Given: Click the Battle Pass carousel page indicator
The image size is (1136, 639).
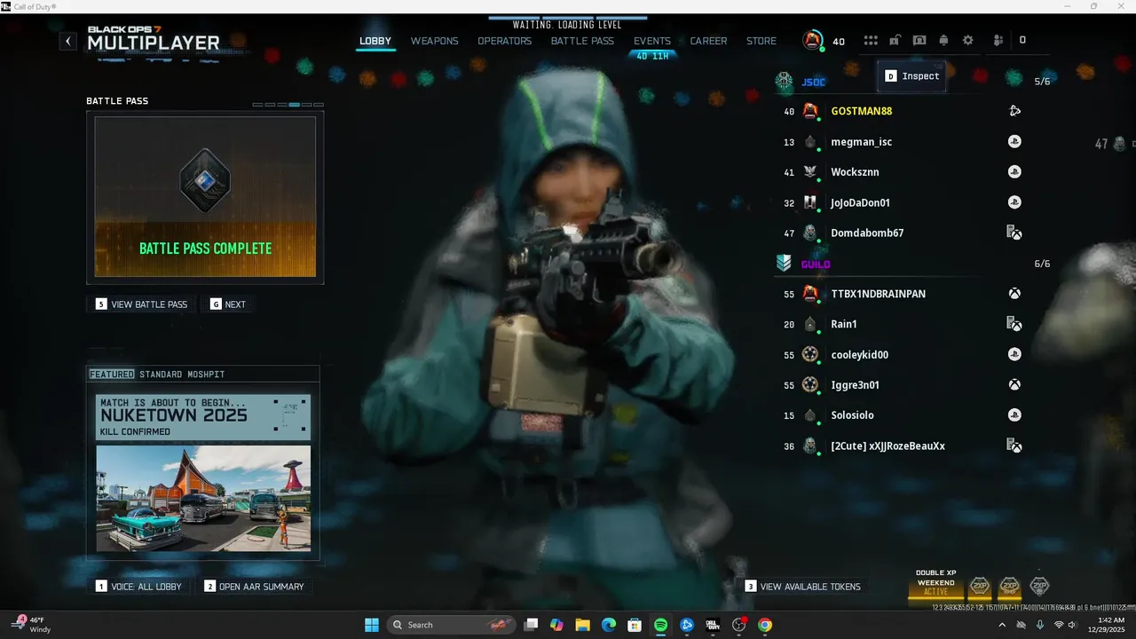Looking at the screenshot, I should coord(288,105).
